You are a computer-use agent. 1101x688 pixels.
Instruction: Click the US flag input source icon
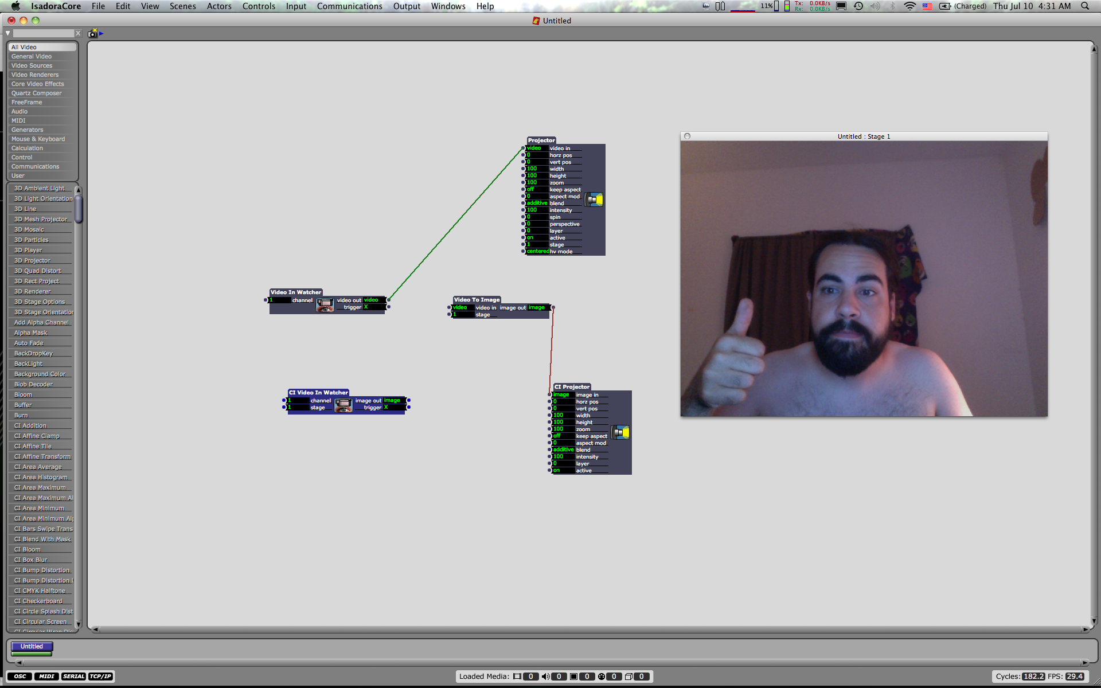click(x=927, y=6)
